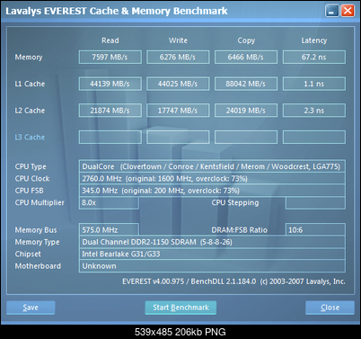361x339 pixels.
Task: Click the Chipset Intel Bearlake field
Action: click(x=212, y=254)
